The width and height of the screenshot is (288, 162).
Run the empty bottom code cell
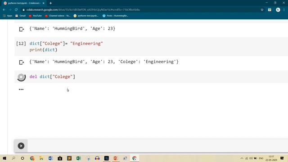tap(21, 146)
